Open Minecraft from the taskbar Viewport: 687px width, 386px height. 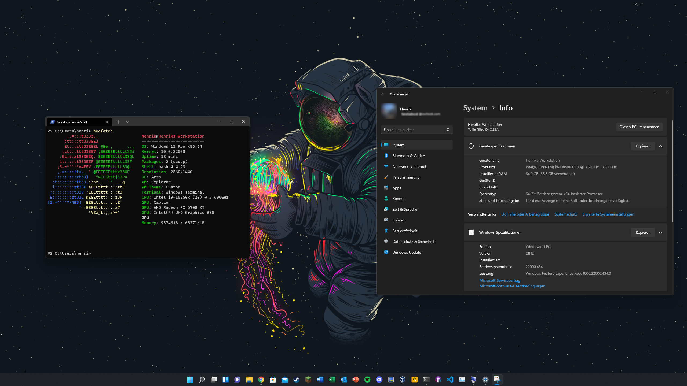click(x=308, y=380)
